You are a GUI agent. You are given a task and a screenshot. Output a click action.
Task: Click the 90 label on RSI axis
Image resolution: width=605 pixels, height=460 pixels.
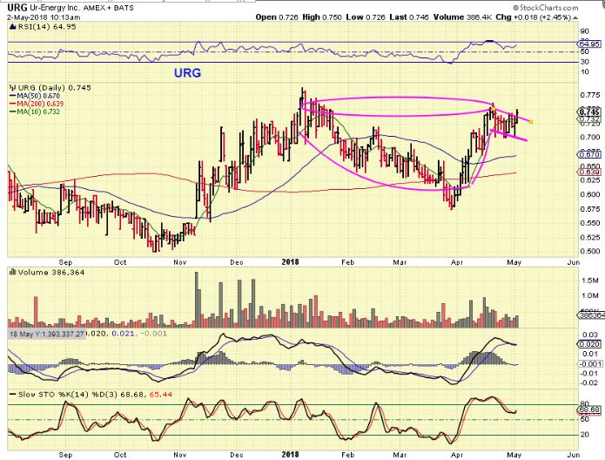(x=585, y=31)
